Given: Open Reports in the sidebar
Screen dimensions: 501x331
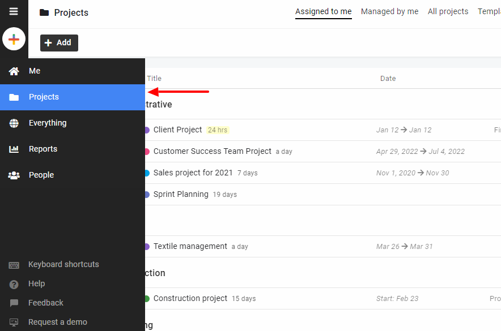Looking at the screenshot, I should (x=73, y=149).
